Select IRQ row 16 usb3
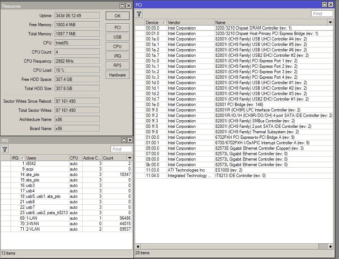Image resolution: width=339 pixels, height=259 pixels. (67, 185)
